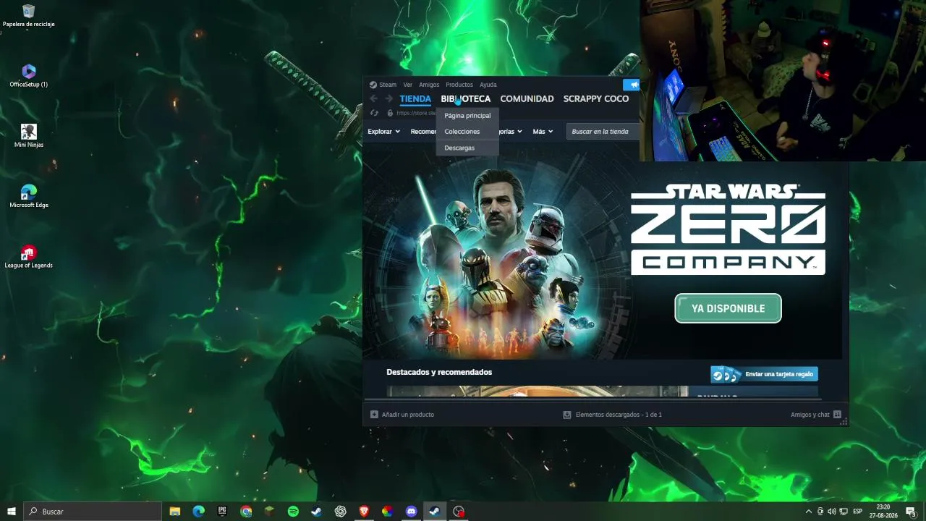Open the clock and calendar flyout

click(x=883, y=512)
